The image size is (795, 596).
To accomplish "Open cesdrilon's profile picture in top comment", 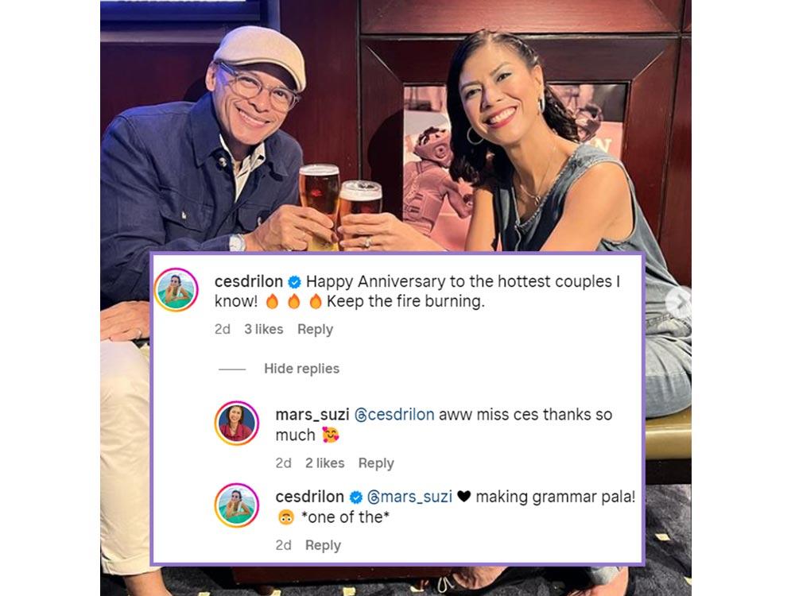I will pyautogui.click(x=176, y=289).
